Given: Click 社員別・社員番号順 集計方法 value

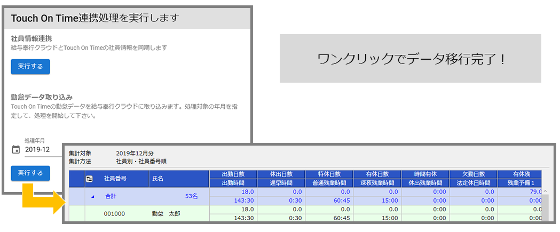Looking at the screenshot, I should (x=141, y=161).
